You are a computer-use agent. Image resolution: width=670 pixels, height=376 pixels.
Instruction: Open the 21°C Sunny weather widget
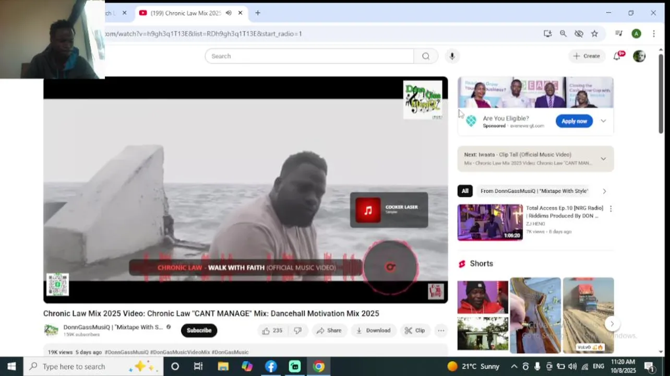click(x=473, y=367)
